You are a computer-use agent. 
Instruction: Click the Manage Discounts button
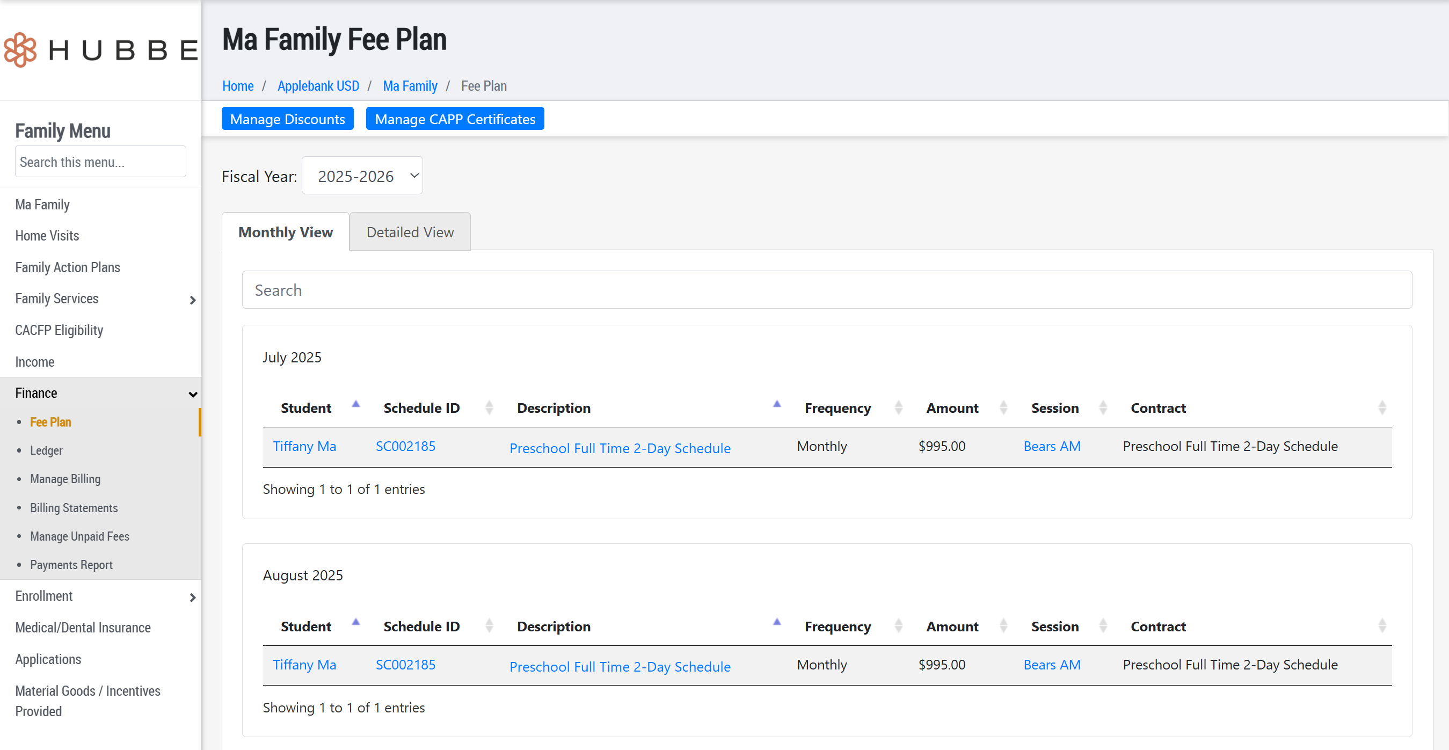click(x=287, y=119)
